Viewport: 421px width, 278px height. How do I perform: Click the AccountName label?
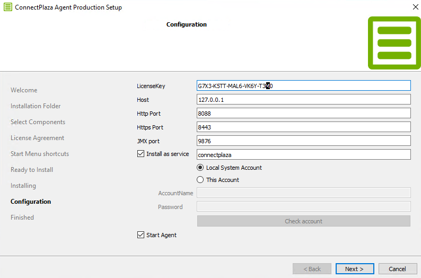point(176,193)
